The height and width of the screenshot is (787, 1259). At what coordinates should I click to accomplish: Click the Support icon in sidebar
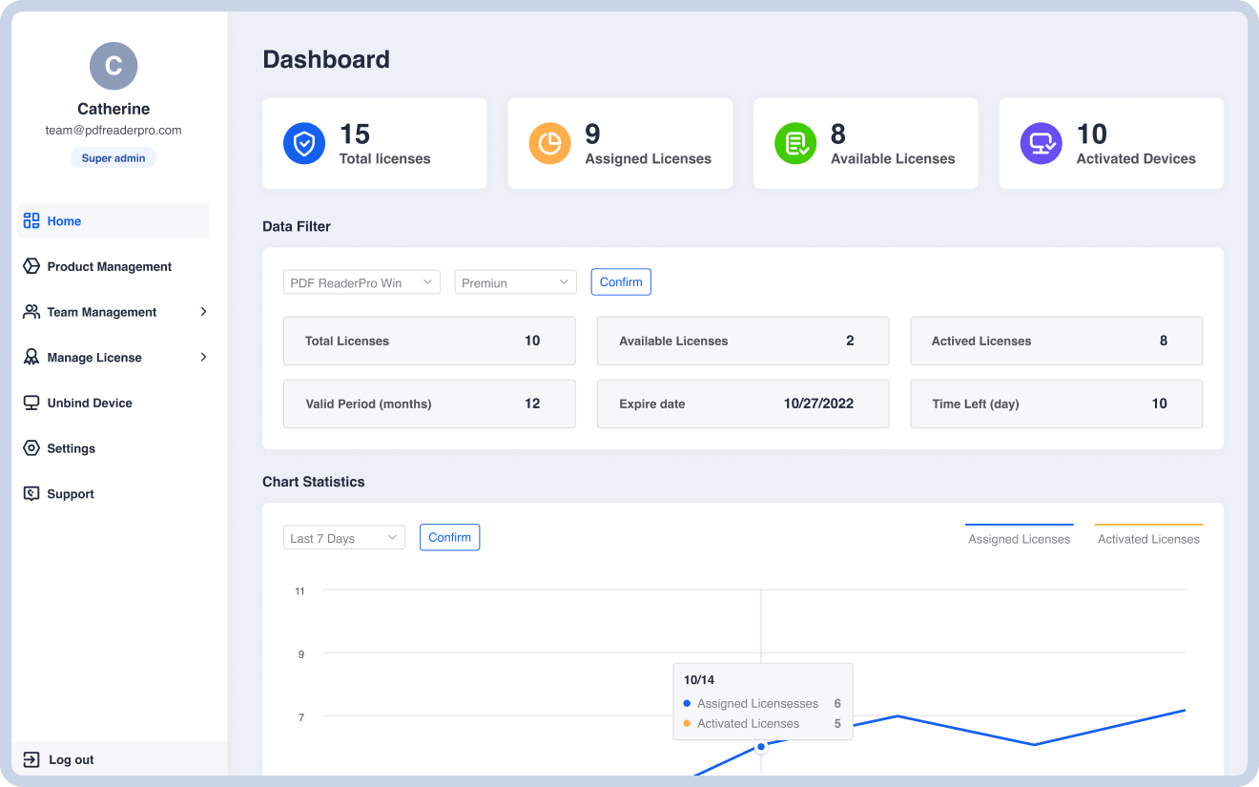31,494
